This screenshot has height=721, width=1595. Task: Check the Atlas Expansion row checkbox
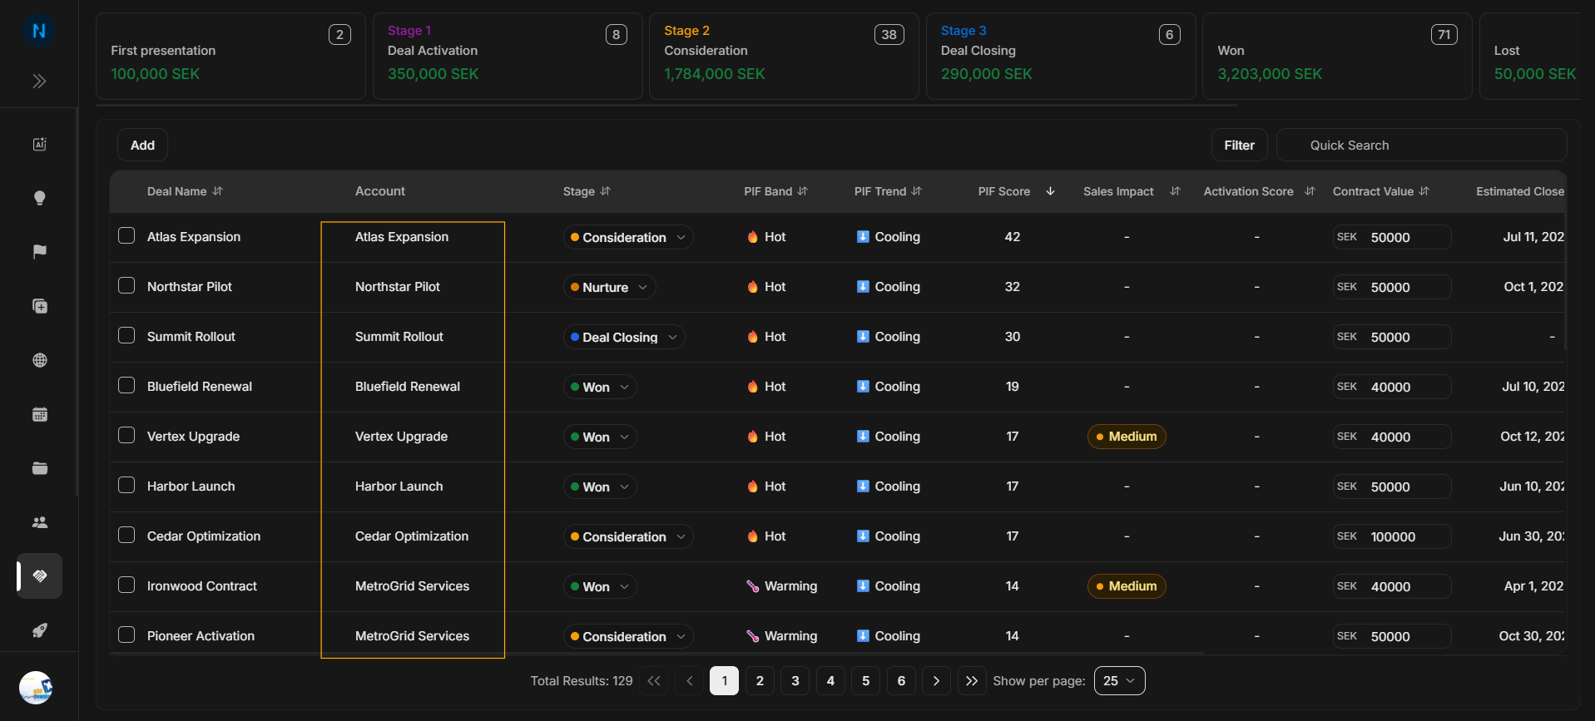(x=126, y=235)
